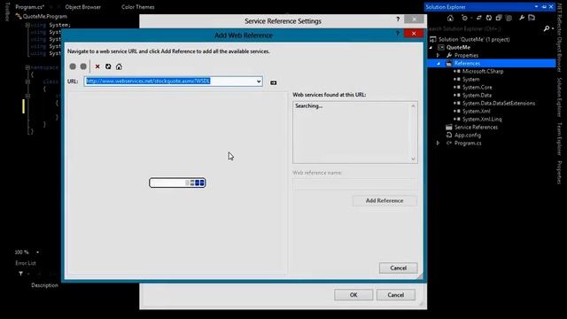Image resolution: width=567 pixels, height=319 pixels.
Task: Open the Properties vertical side tab
Action: 559,173
